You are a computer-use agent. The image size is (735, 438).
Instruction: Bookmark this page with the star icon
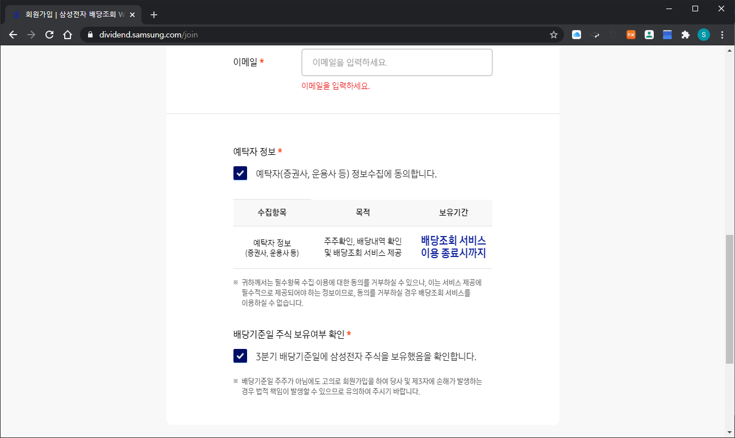point(554,35)
